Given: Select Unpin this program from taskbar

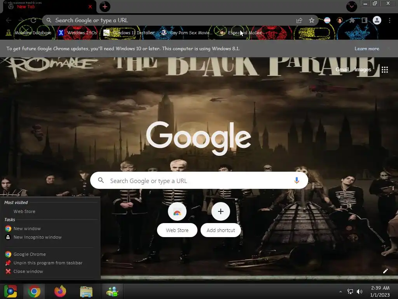Looking at the screenshot, I should click(51, 263).
